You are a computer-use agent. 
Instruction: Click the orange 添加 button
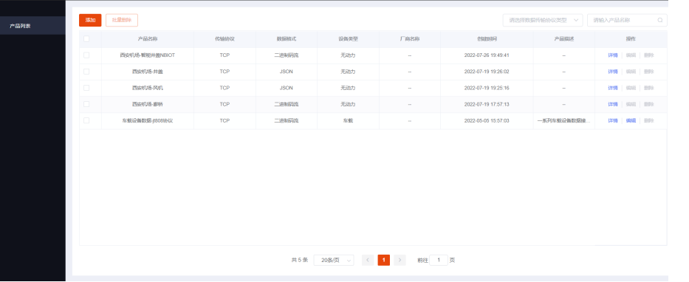tap(90, 20)
